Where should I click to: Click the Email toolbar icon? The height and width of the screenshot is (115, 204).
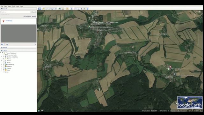click(76, 9)
